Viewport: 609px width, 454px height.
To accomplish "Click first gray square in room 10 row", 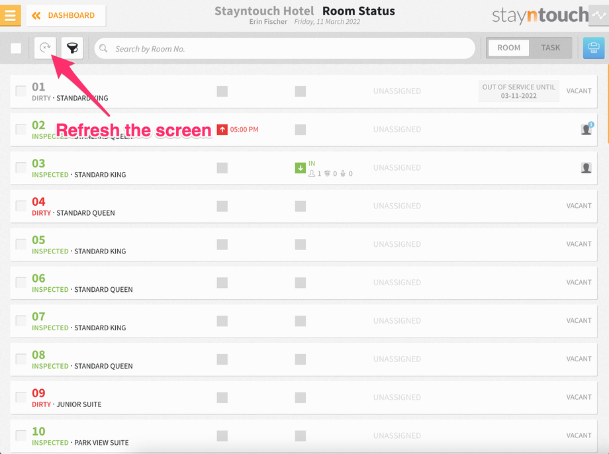I will pos(222,435).
